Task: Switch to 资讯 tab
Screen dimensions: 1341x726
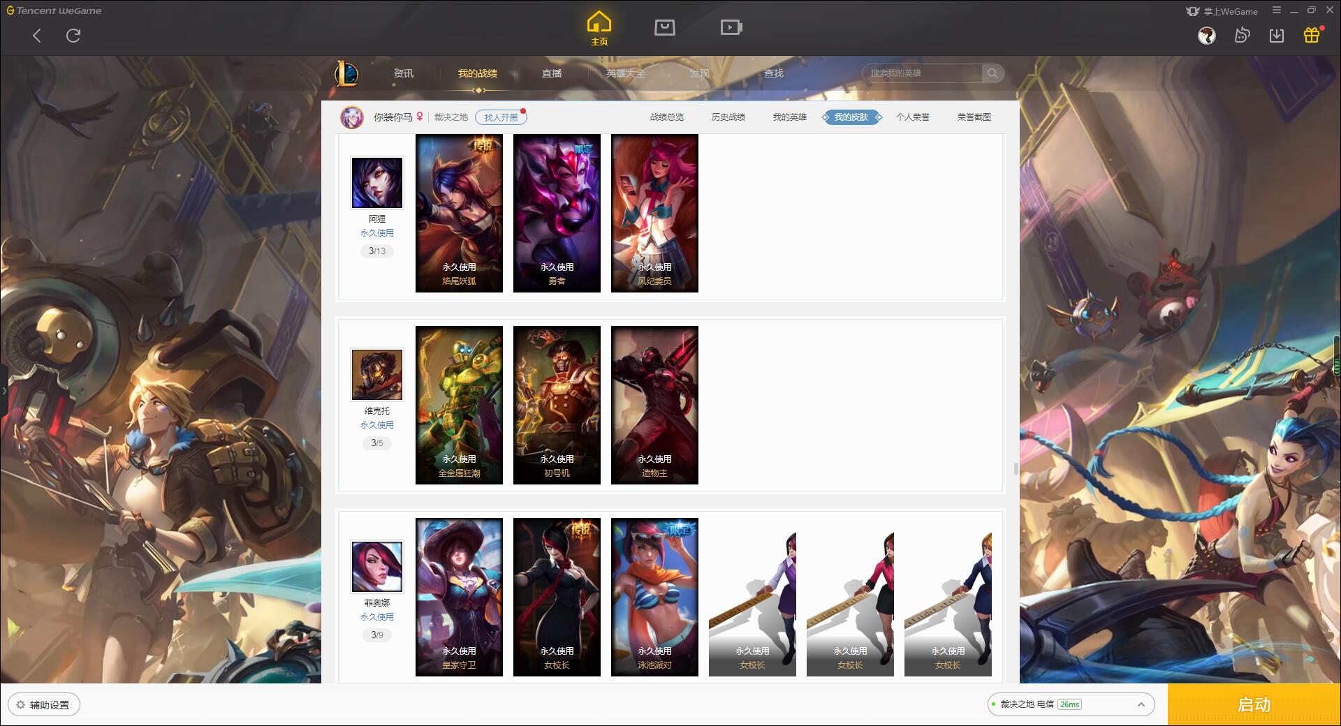Action: pos(404,73)
